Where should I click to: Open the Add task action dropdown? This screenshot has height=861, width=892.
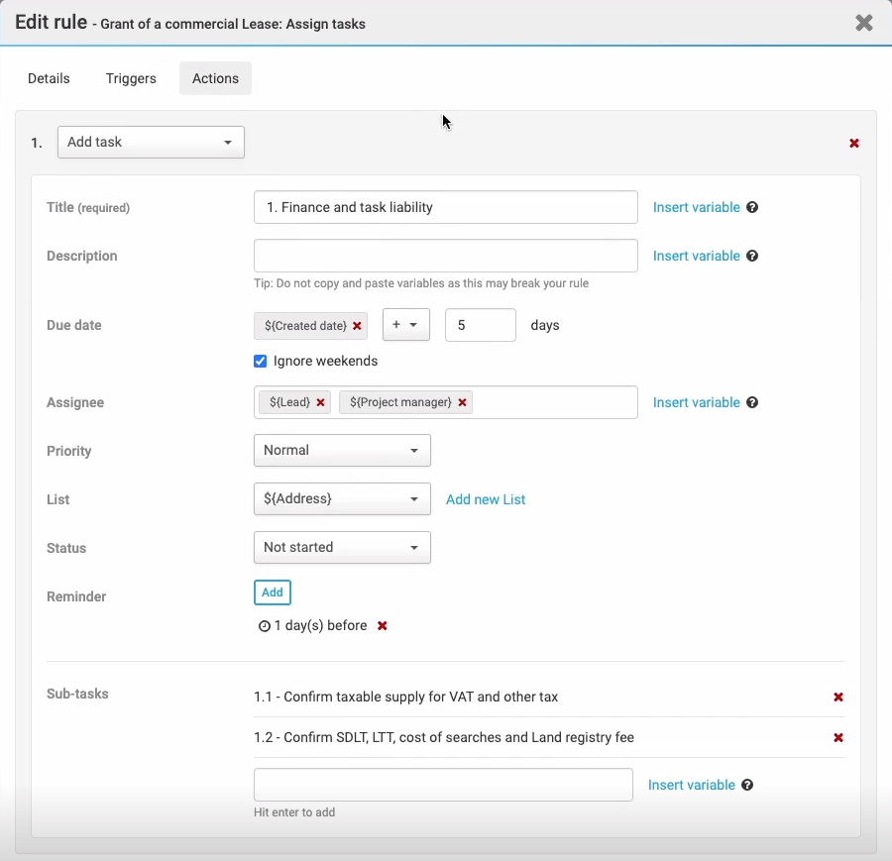[x=151, y=143]
